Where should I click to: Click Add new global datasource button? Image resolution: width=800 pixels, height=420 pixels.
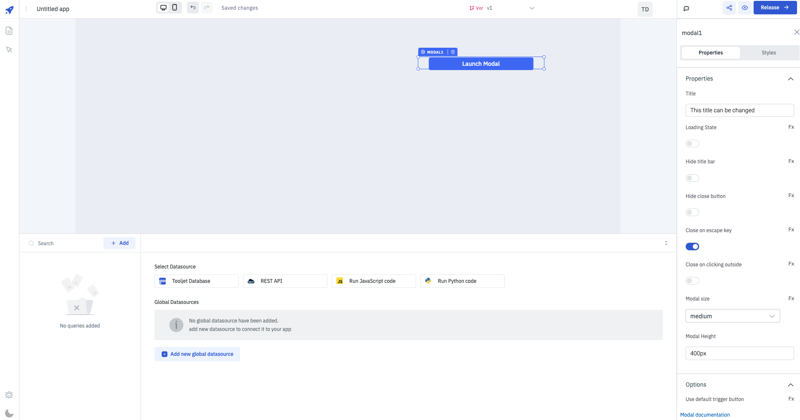(197, 354)
